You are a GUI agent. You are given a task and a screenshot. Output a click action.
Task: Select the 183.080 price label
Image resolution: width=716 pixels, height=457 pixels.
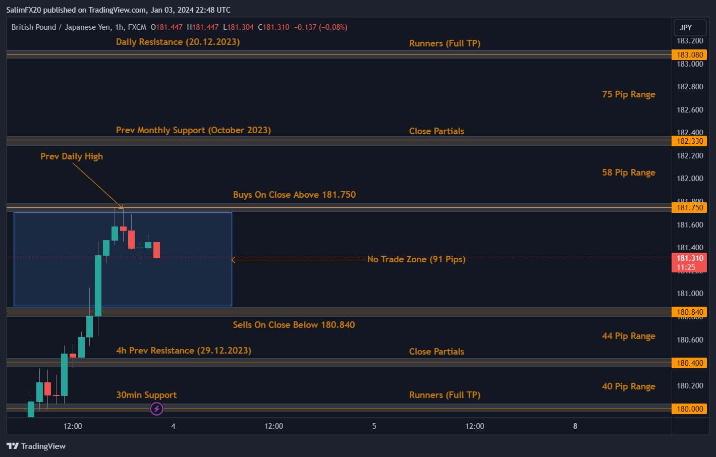tap(689, 54)
